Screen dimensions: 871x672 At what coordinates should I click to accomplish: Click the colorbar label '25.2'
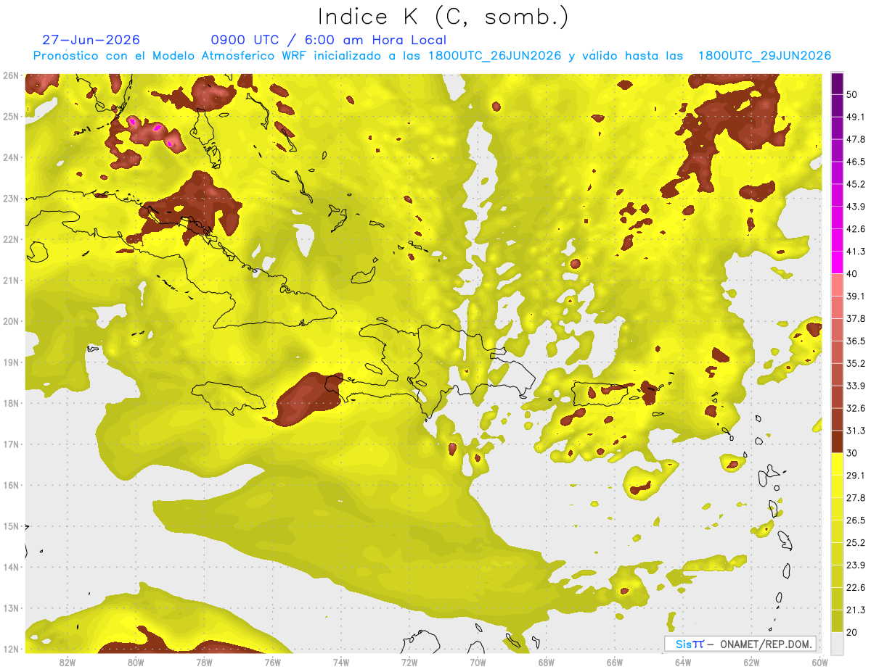click(x=856, y=542)
